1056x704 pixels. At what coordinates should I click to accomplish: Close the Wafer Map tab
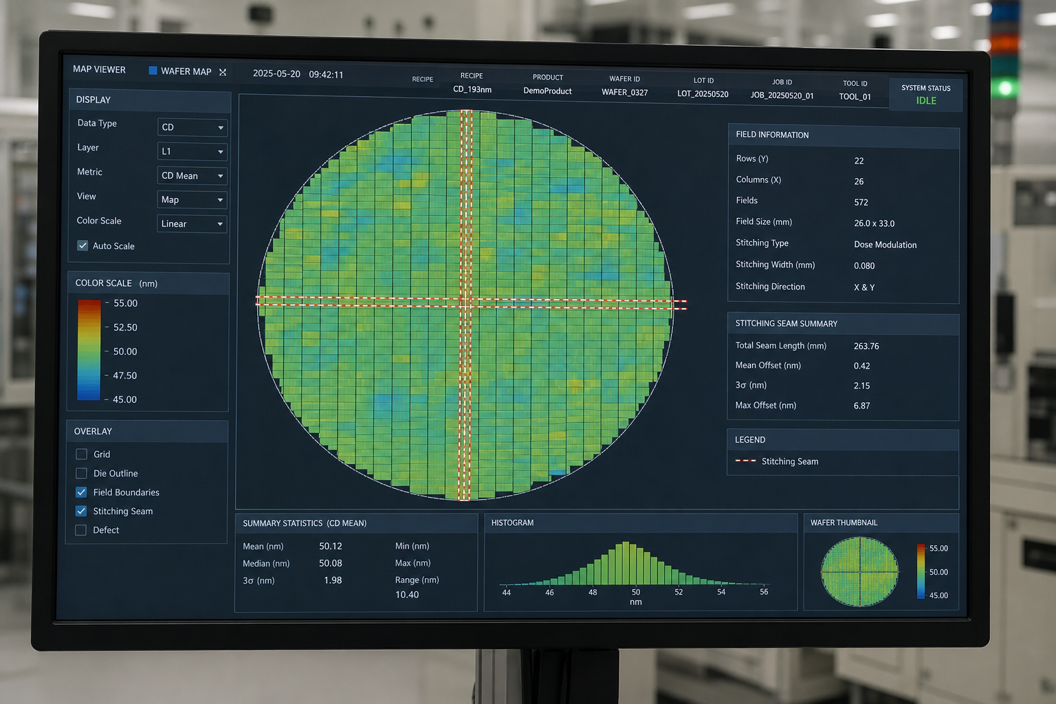pos(223,72)
